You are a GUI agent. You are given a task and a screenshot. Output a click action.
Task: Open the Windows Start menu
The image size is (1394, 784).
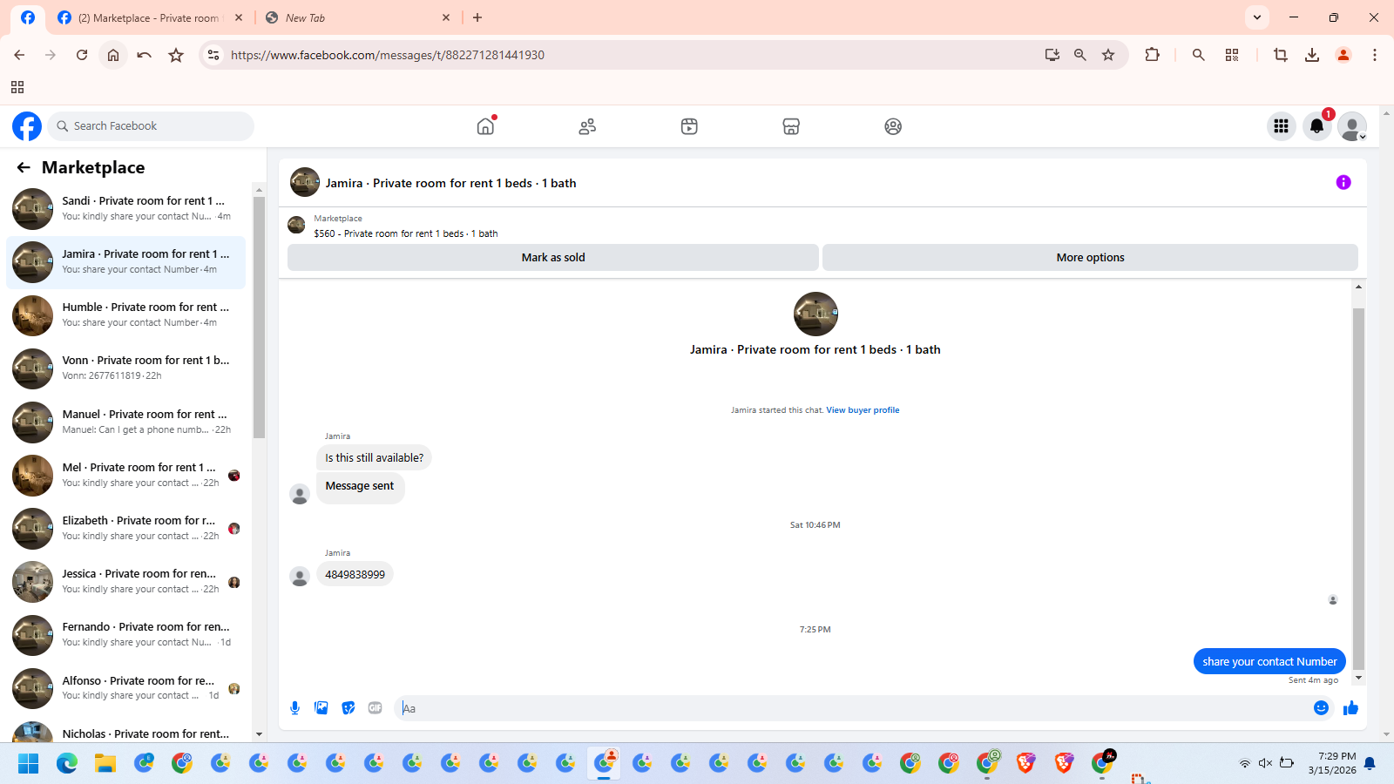tap(29, 764)
